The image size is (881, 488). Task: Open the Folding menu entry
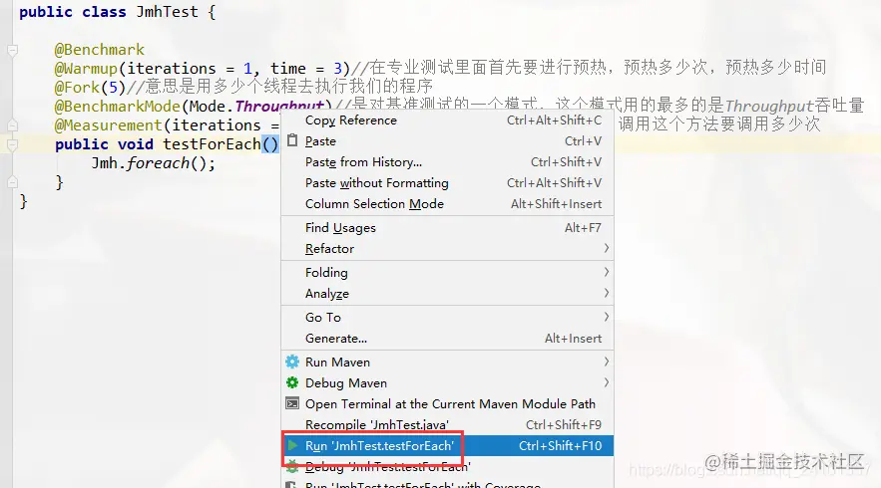pyautogui.click(x=447, y=273)
